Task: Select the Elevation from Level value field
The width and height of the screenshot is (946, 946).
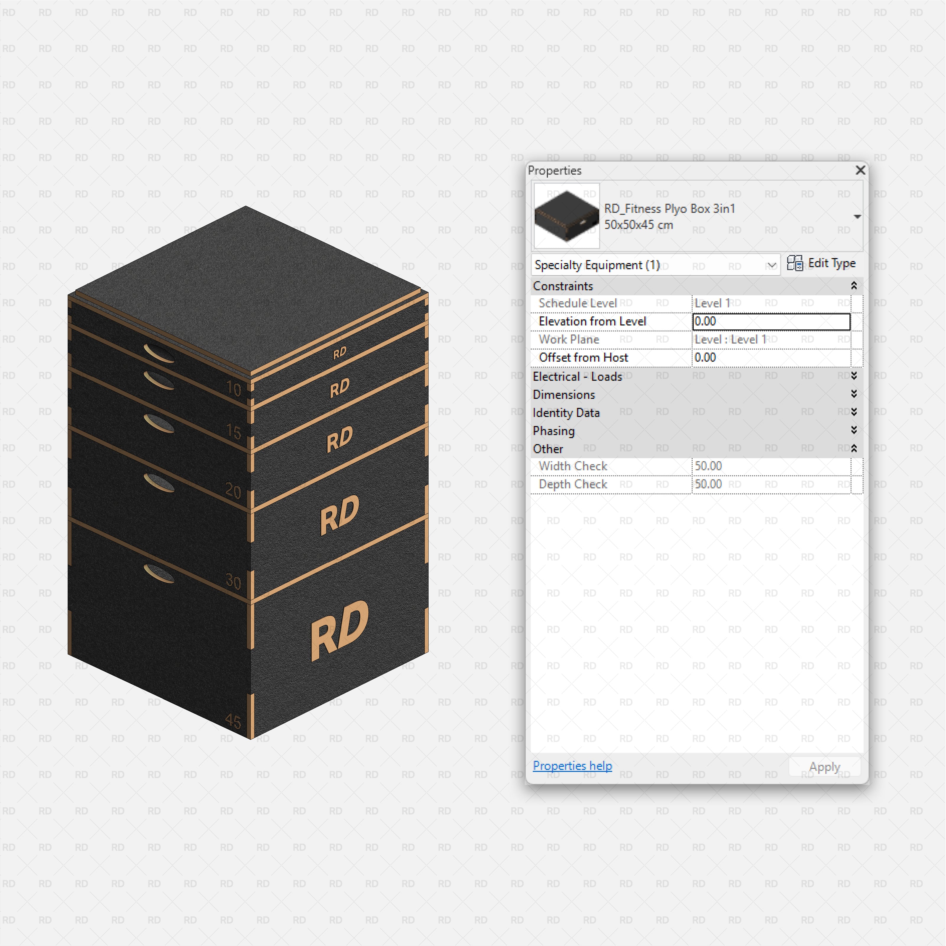Action: (x=771, y=321)
